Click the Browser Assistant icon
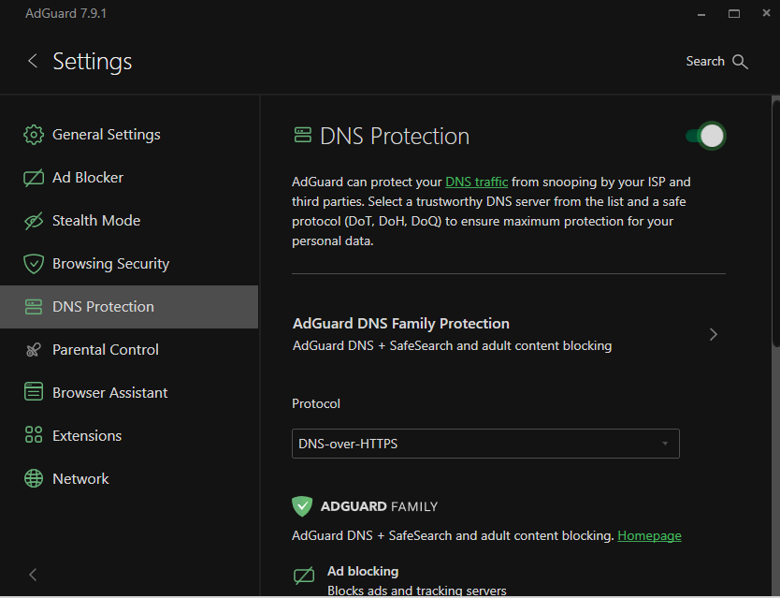 tap(34, 393)
